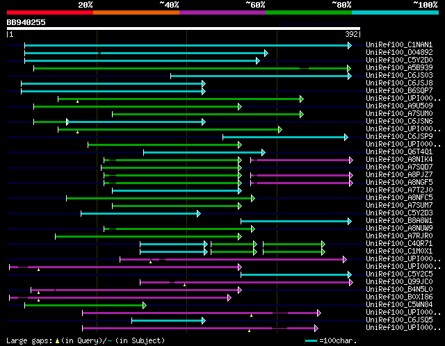Click the cyan alignment bar in the C6JSQ5 row
Screen dimensions: 445x346
(x=168, y=321)
